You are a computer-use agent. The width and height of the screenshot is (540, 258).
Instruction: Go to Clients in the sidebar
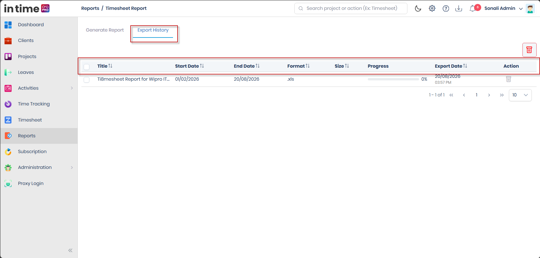pyautogui.click(x=39, y=41)
